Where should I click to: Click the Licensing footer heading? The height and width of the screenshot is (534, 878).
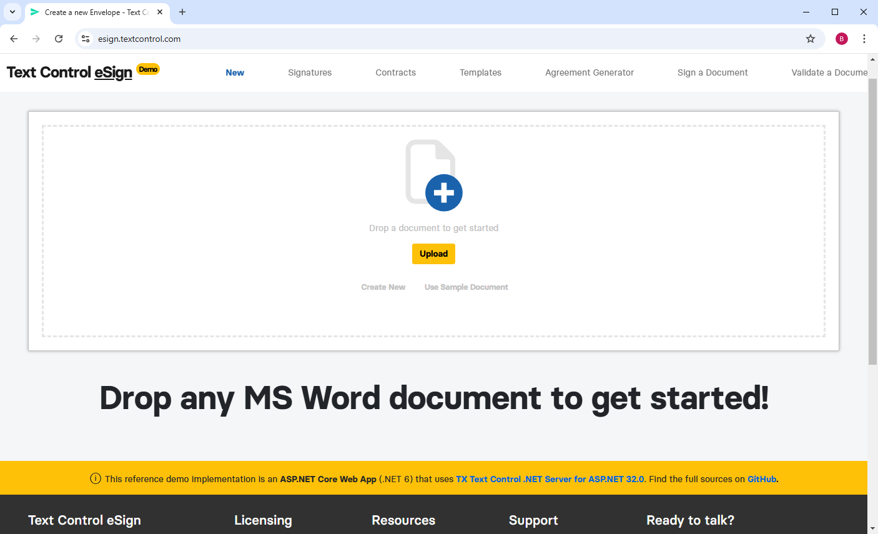pos(263,520)
